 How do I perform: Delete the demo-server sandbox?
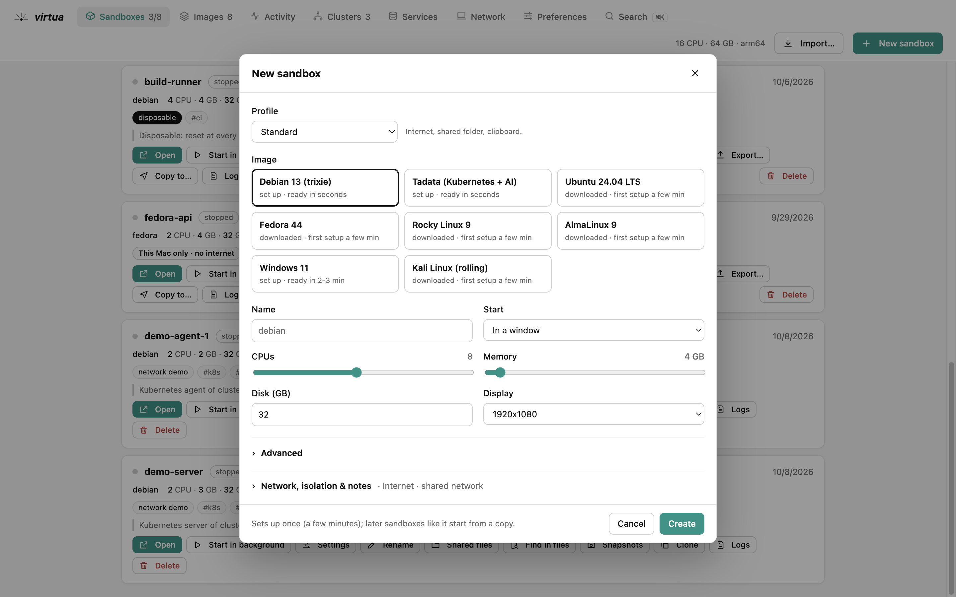coord(159,565)
